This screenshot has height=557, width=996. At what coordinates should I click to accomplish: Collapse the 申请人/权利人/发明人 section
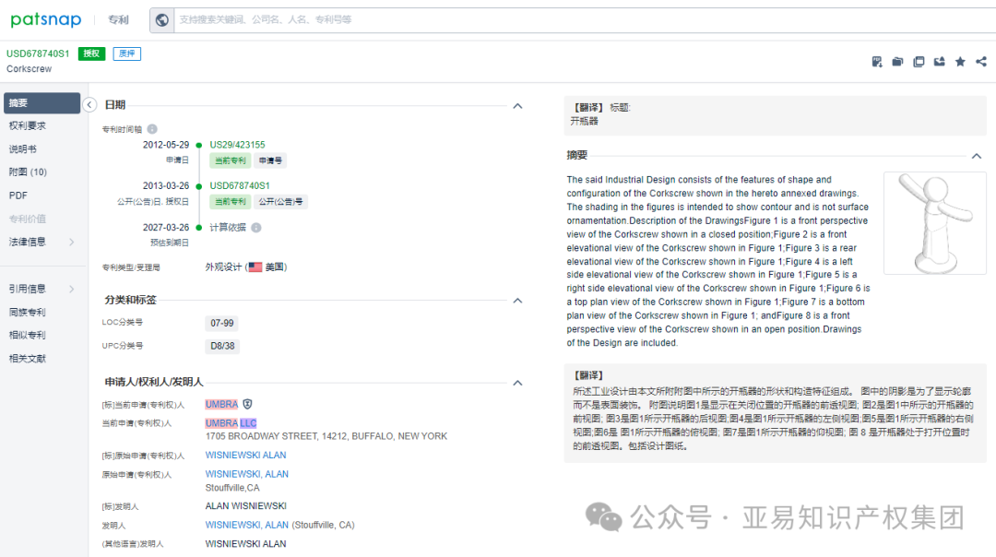tap(517, 383)
